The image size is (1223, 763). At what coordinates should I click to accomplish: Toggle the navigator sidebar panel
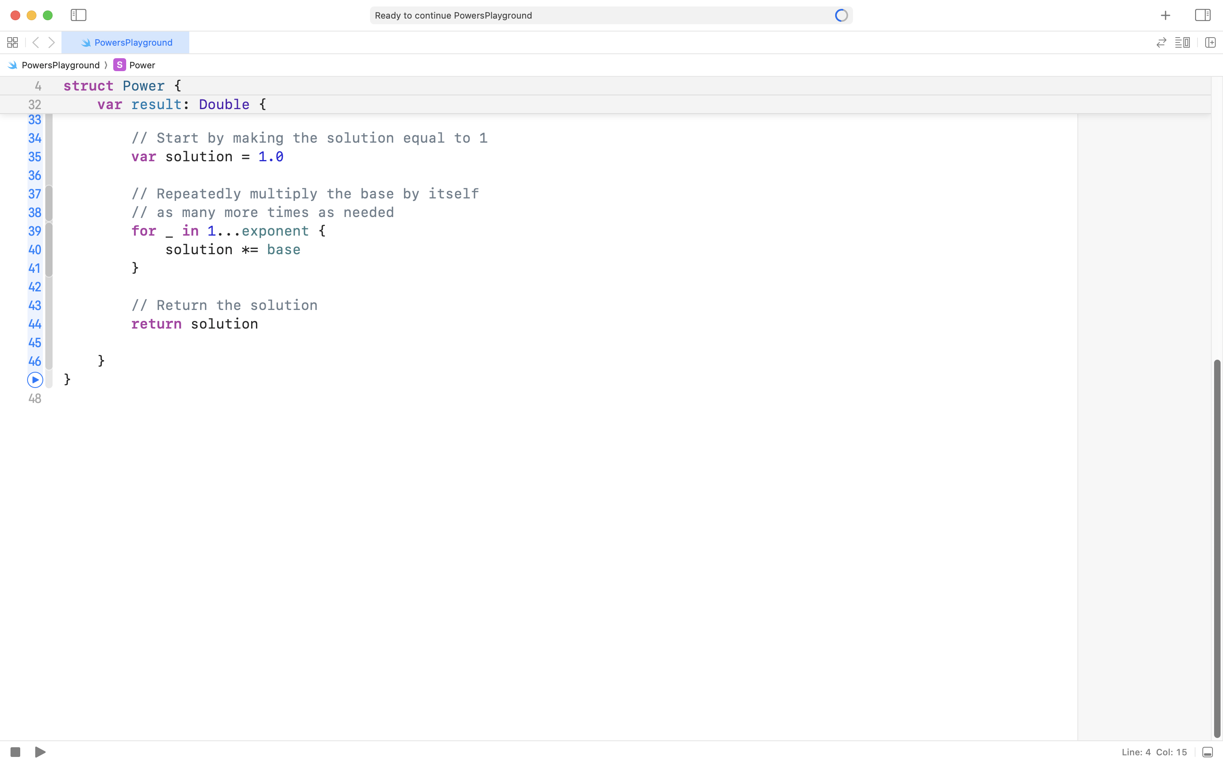(78, 15)
